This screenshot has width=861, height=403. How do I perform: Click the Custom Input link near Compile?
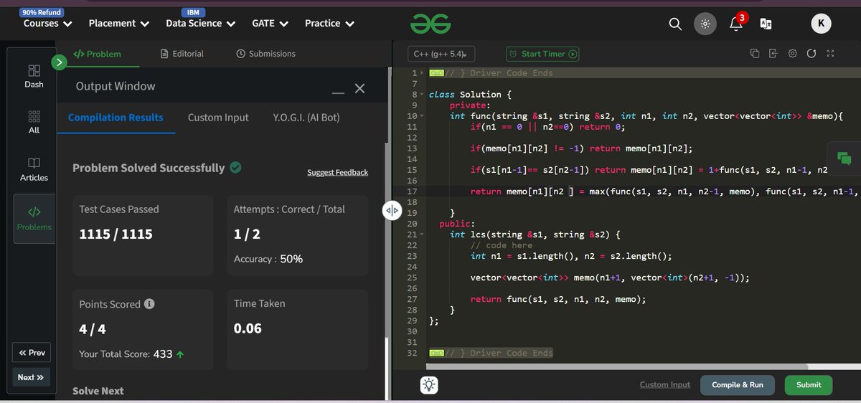(665, 384)
